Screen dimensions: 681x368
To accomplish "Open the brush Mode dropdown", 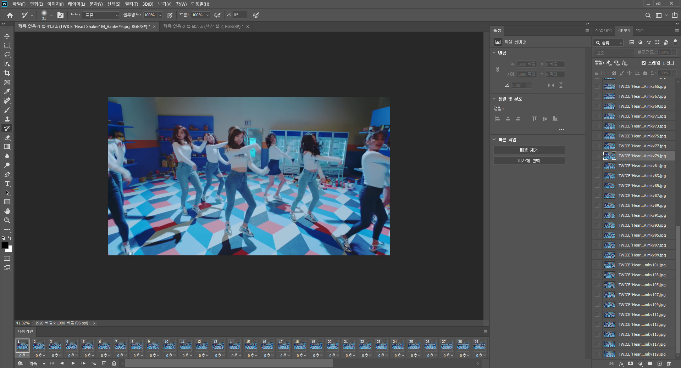I will 101,15.
